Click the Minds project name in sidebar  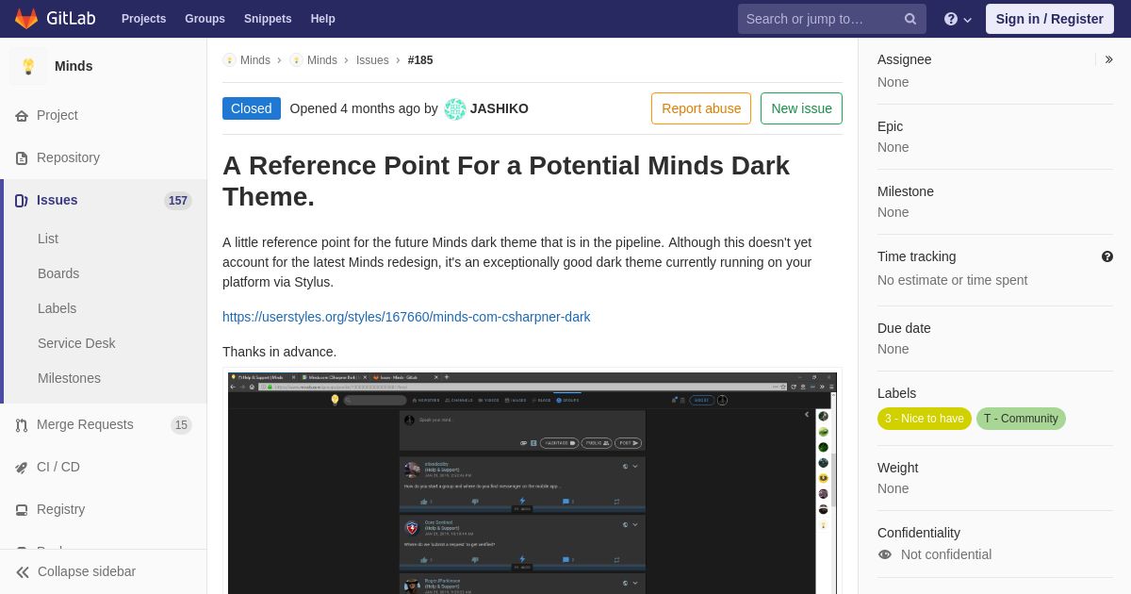[x=74, y=66]
